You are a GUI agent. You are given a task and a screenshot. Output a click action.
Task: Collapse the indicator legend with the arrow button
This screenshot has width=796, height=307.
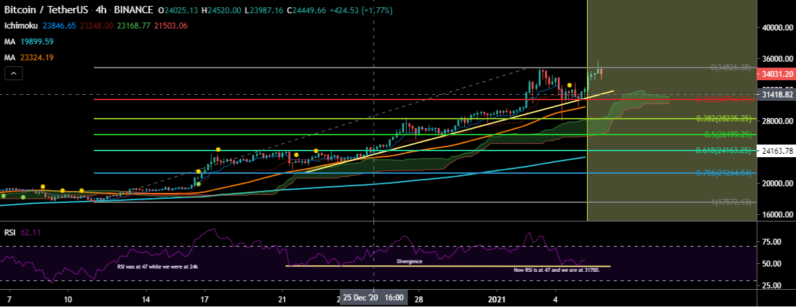coord(13,75)
